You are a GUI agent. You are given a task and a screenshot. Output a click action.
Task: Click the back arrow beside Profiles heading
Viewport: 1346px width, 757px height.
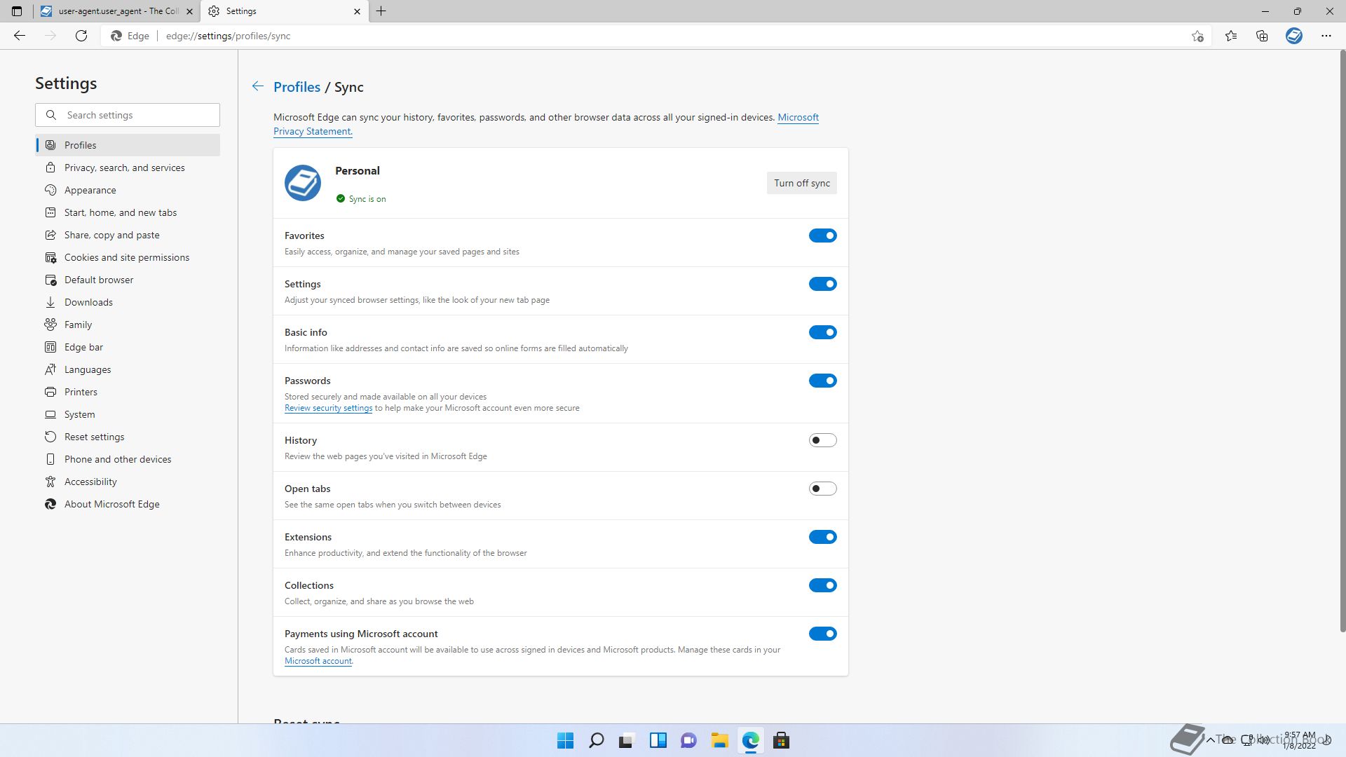pyautogui.click(x=258, y=86)
